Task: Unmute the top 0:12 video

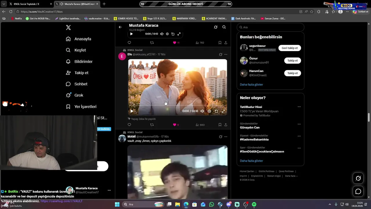Action: tap(162, 34)
